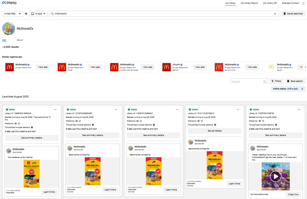Click Learn More on See ad details card
This screenshot has width=307, height=199.
coord(234,184)
